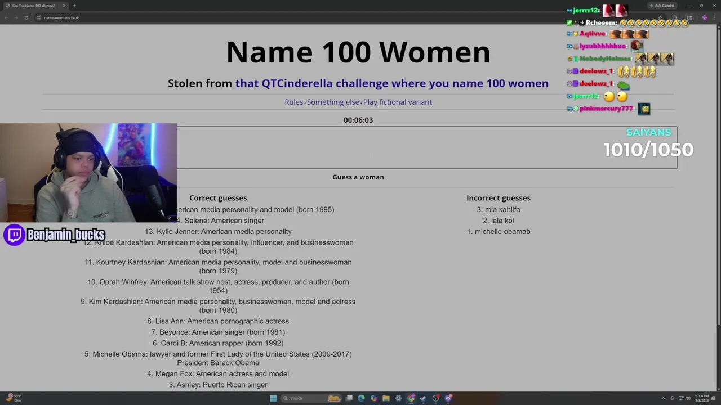Open the notifications bell icon
The image size is (721, 405).
pyautogui.click(x=714, y=398)
